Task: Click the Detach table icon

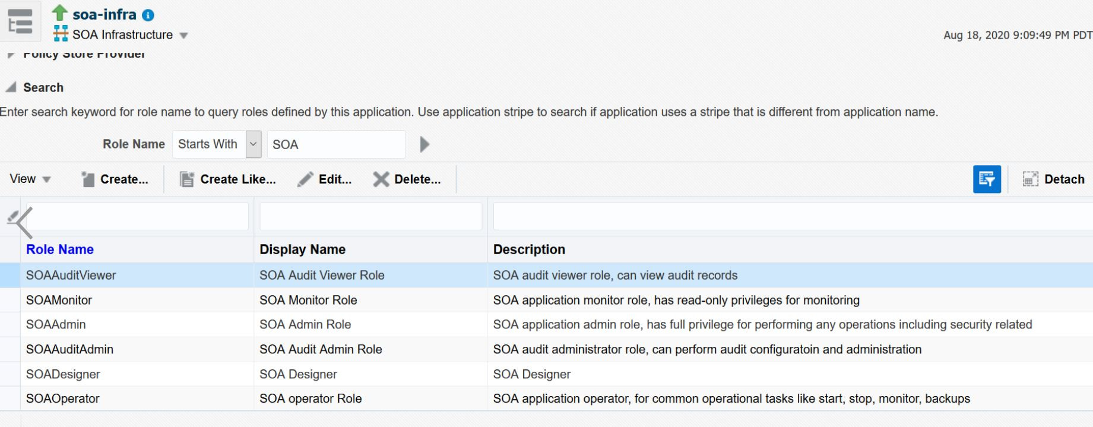Action: 1030,179
